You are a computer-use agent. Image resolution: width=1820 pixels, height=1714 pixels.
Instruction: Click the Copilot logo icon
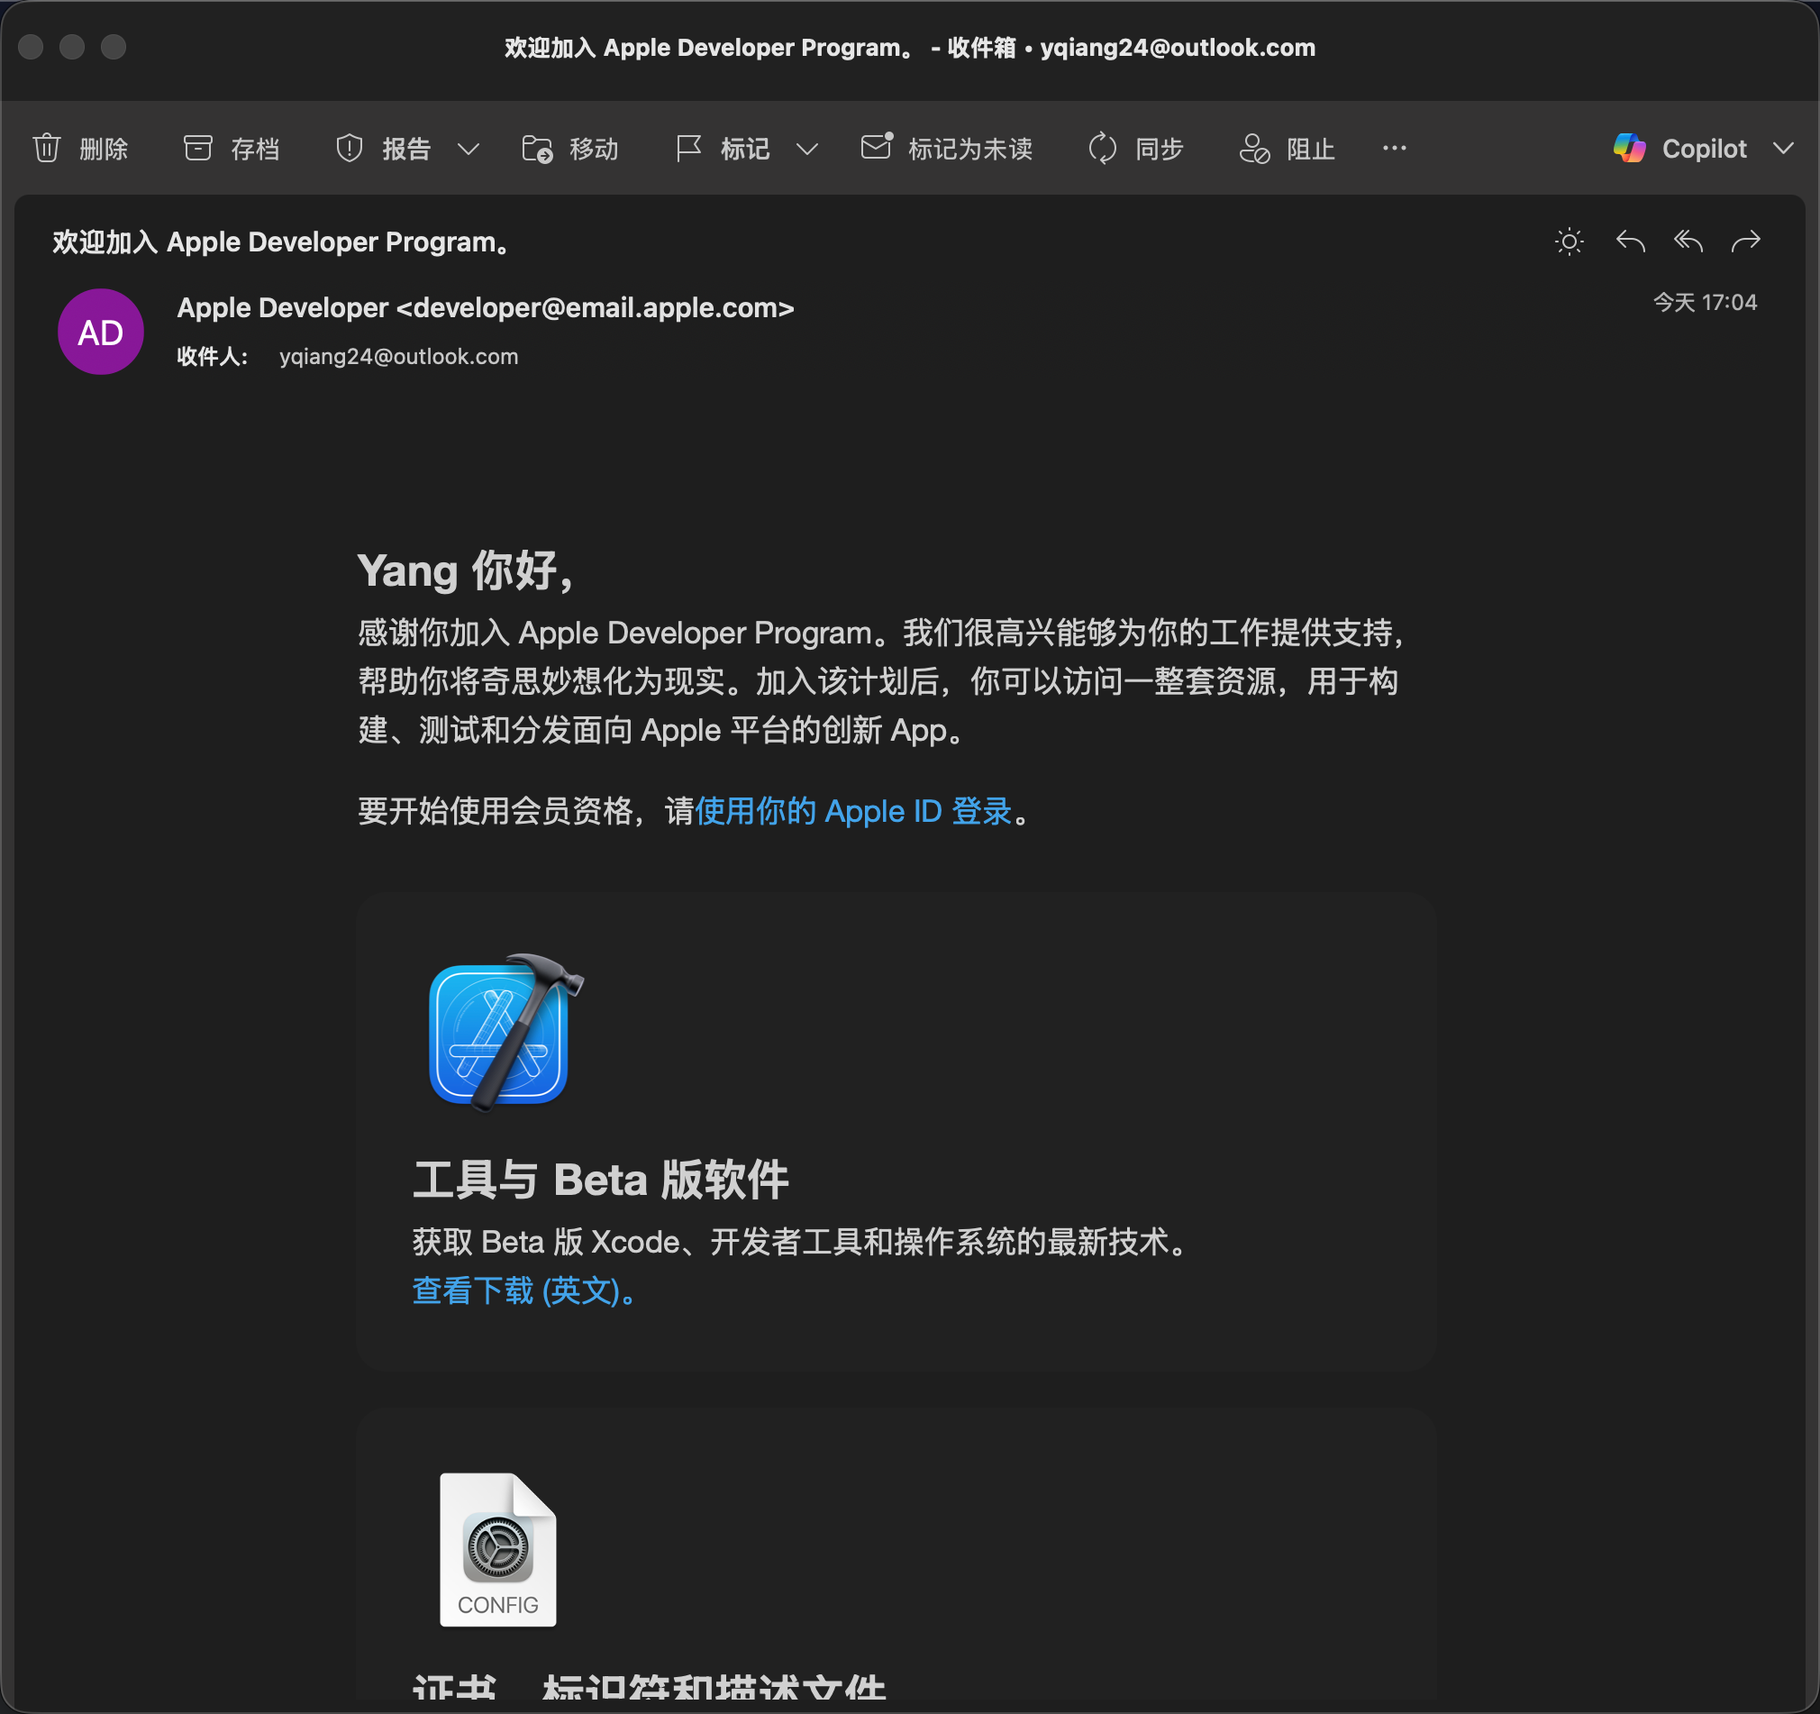[x=1630, y=149]
